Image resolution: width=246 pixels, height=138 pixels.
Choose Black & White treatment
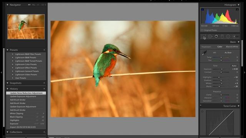(232, 47)
